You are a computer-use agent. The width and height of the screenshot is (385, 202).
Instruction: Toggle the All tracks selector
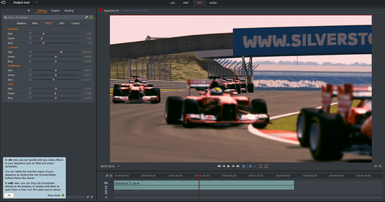[x=106, y=197]
